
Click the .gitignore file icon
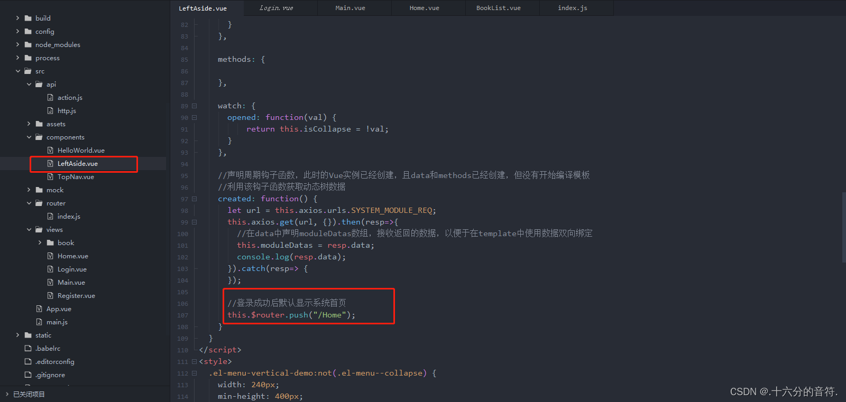[x=28, y=375]
